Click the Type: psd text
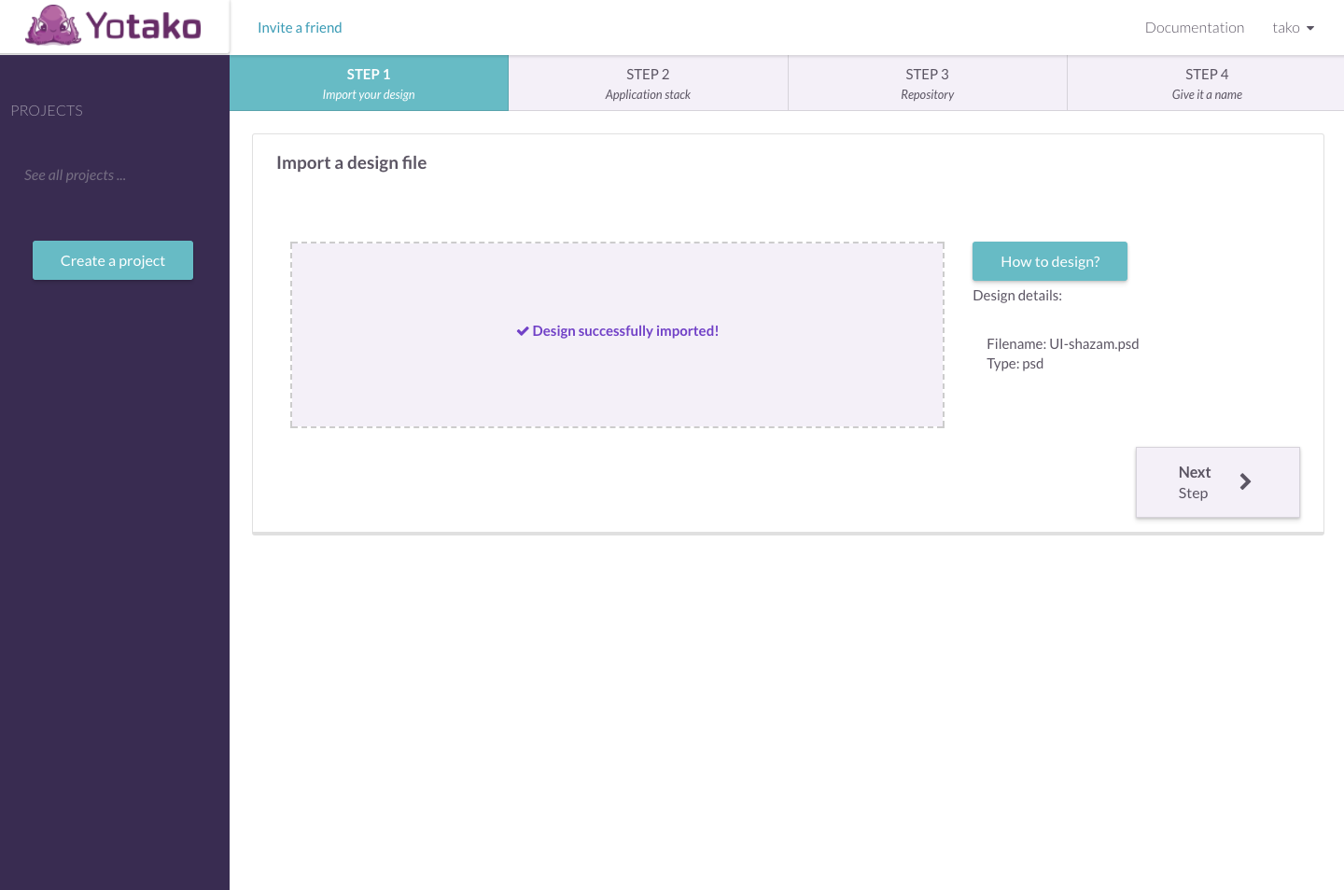The height and width of the screenshot is (890, 1344). coord(1015,364)
